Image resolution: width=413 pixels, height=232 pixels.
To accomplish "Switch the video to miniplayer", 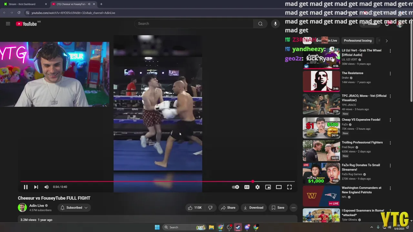I will (x=268, y=187).
